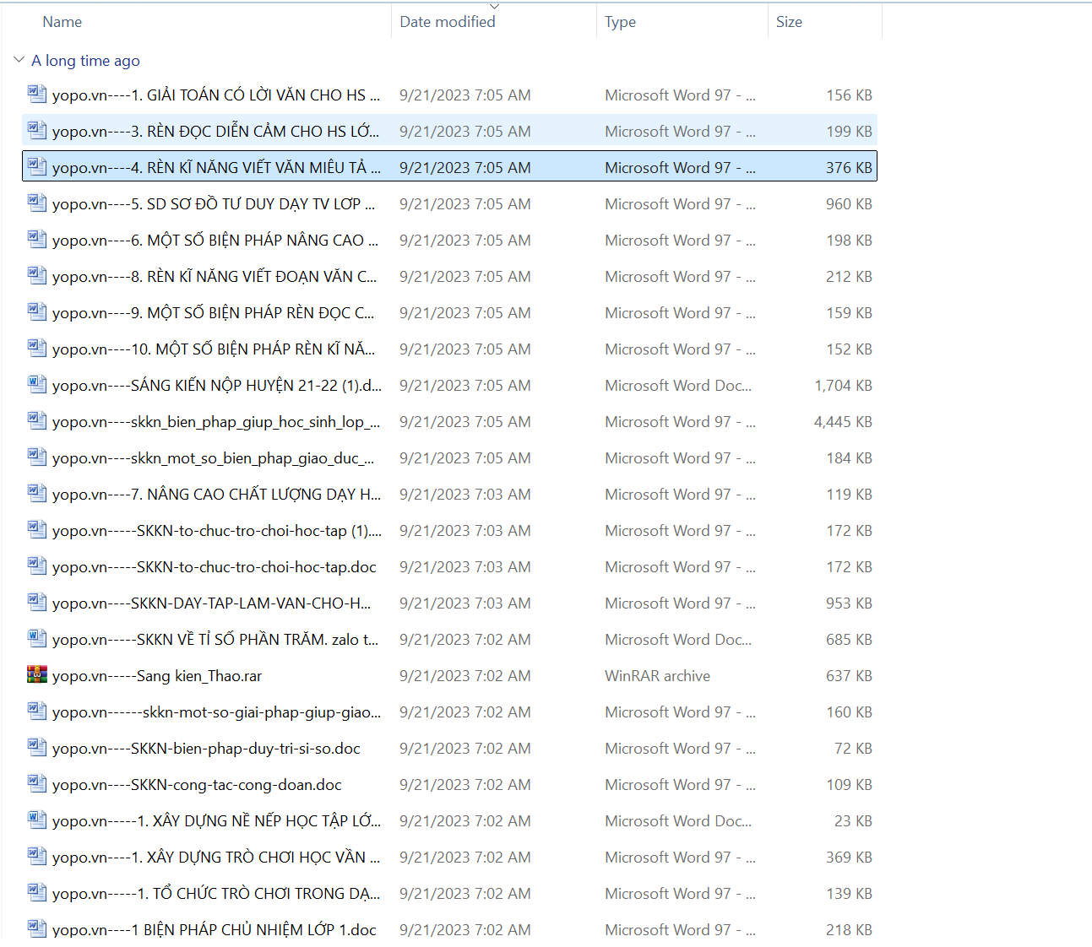Screen dimensions: 1092x947
Task: Click Word icon of 'SKKN-to-chuc-tro-choi-hoc-tap (1)' file
Action: [x=36, y=529]
